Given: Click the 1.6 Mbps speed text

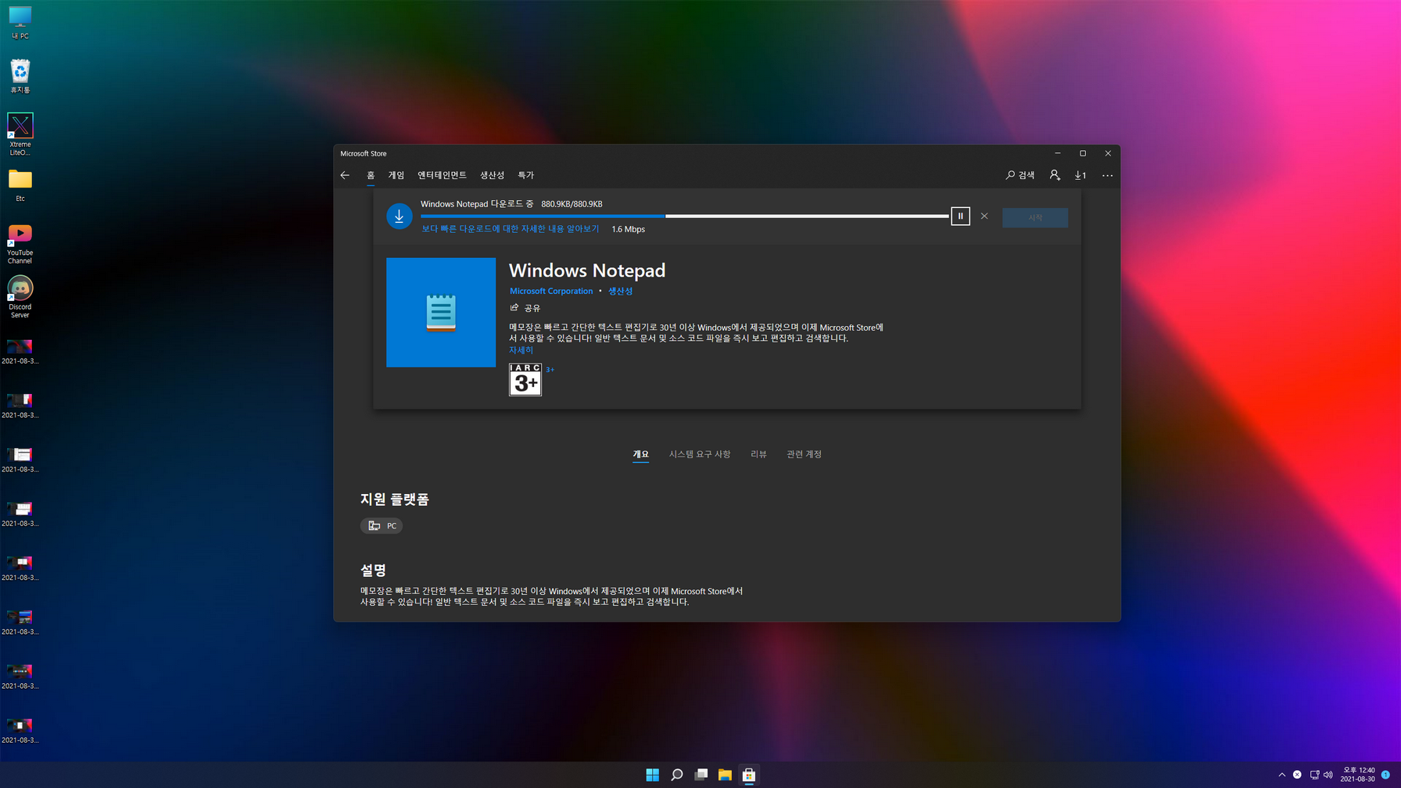Looking at the screenshot, I should click(x=628, y=229).
